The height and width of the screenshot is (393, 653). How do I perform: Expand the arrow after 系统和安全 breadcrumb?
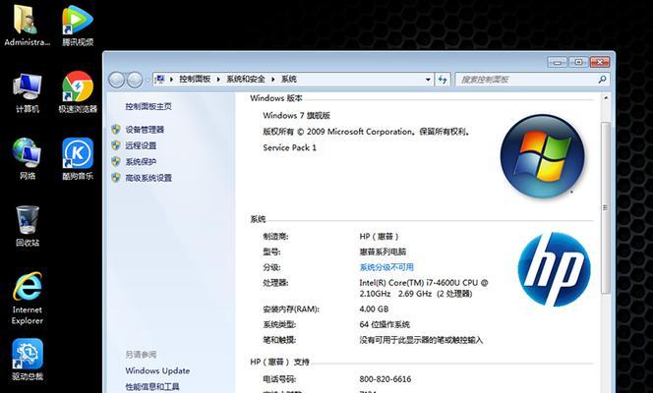coord(272,79)
